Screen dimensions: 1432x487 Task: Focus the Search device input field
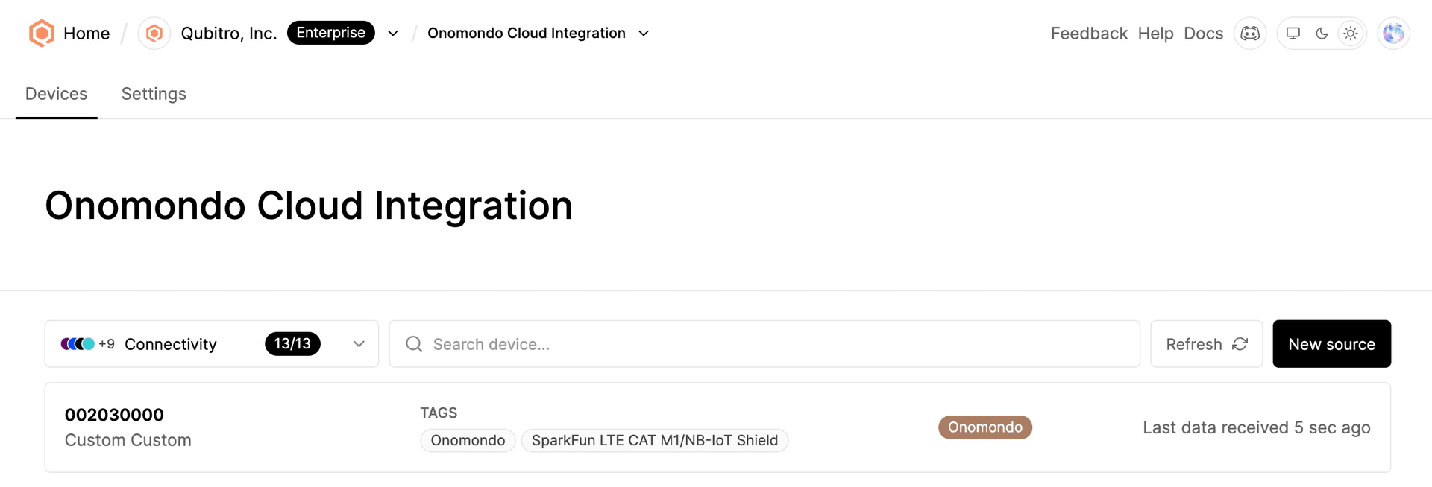(764, 344)
